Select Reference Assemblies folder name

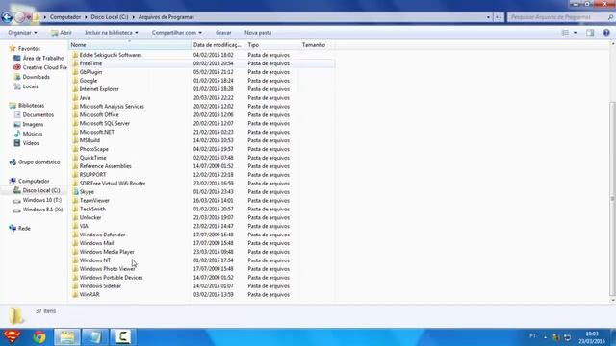(105, 166)
